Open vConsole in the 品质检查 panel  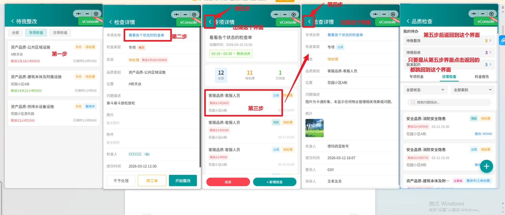486,22
